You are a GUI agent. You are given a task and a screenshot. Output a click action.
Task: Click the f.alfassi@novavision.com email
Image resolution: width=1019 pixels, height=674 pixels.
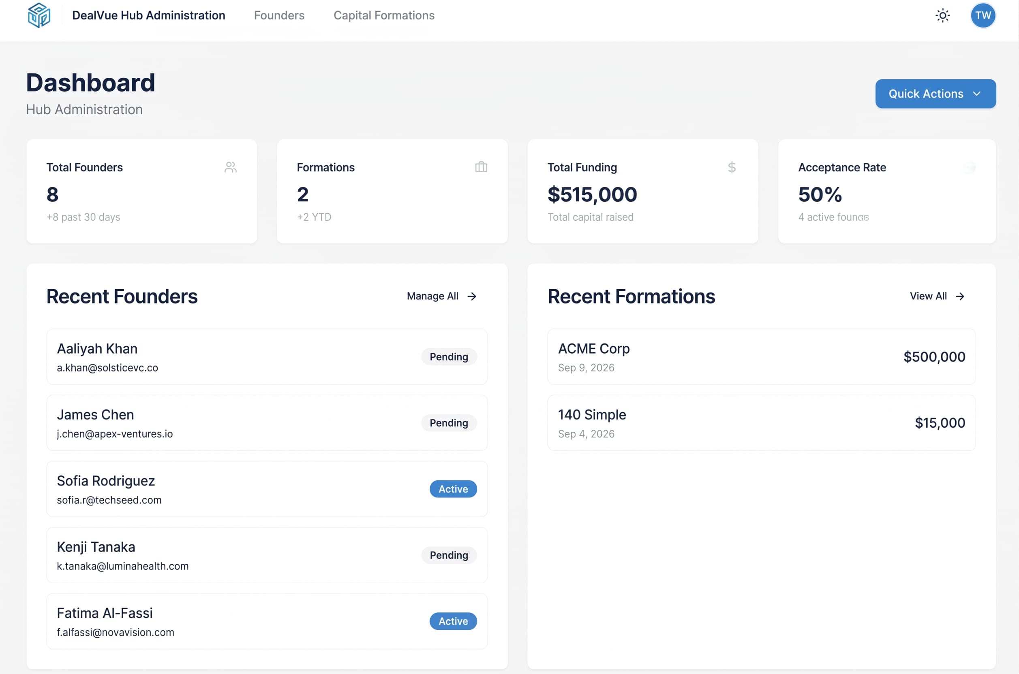click(x=115, y=633)
